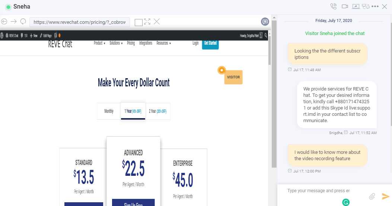Click the Standard plan $13.5 price
Viewport: 392px width, 206px height.
coord(84,177)
